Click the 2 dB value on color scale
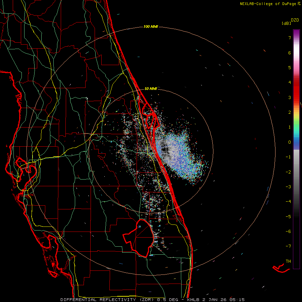The height and width of the screenshot is (302, 302). click(x=290, y=112)
